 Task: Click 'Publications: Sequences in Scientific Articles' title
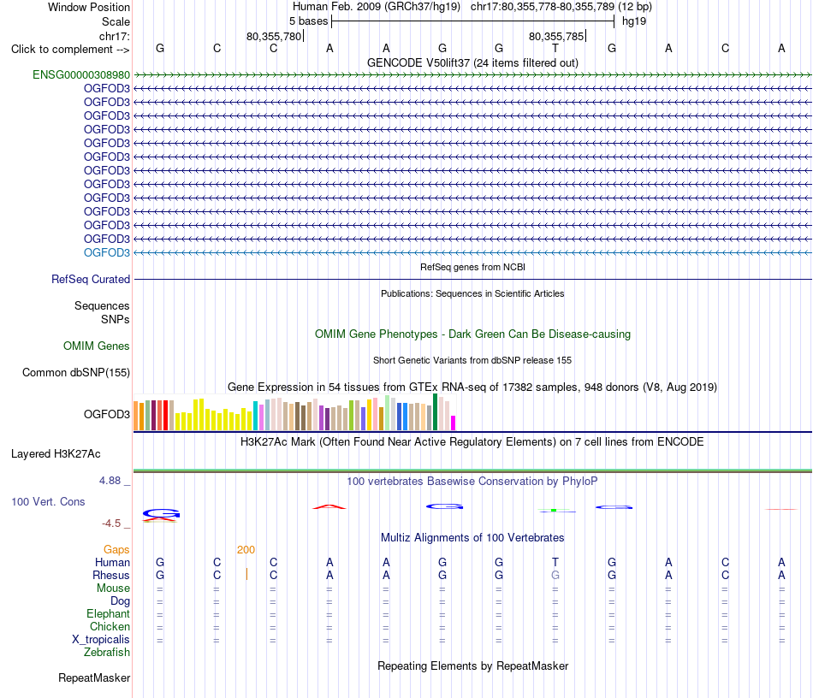pos(472,293)
